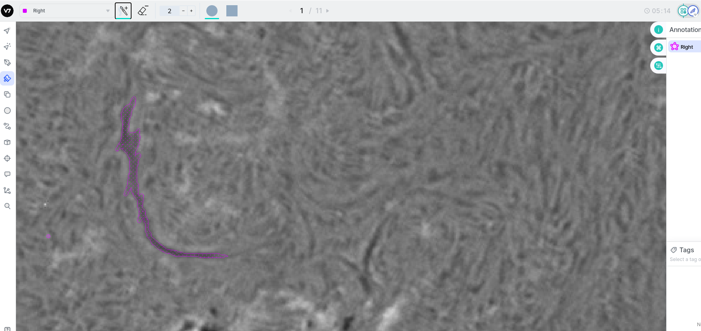Switch to the brush eraser mode
This screenshot has height=331, width=701.
coord(143,11)
